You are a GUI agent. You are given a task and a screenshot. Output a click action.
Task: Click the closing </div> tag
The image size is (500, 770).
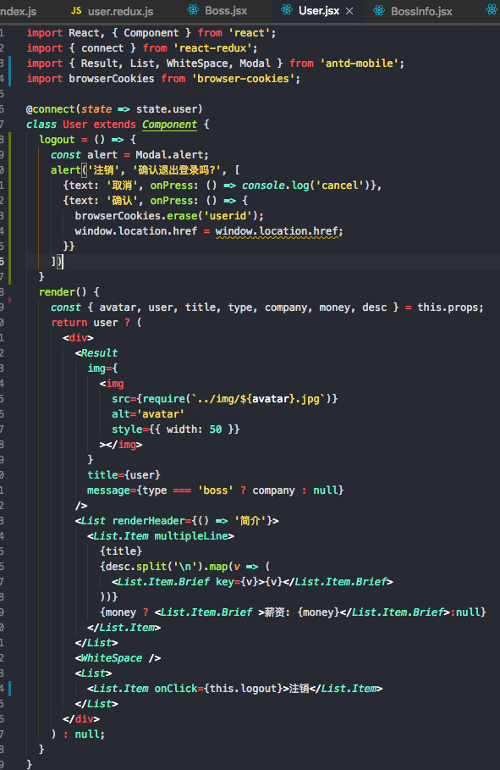point(81,719)
